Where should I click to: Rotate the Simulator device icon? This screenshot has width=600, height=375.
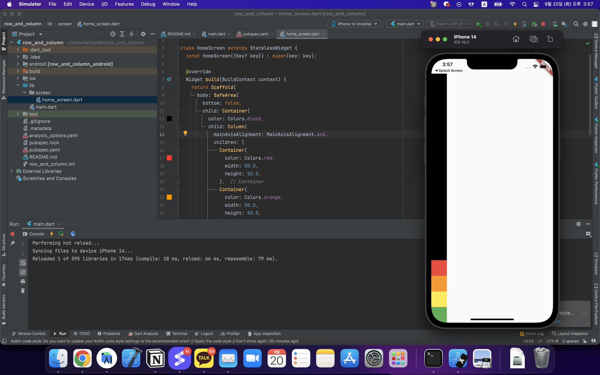(550, 39)
